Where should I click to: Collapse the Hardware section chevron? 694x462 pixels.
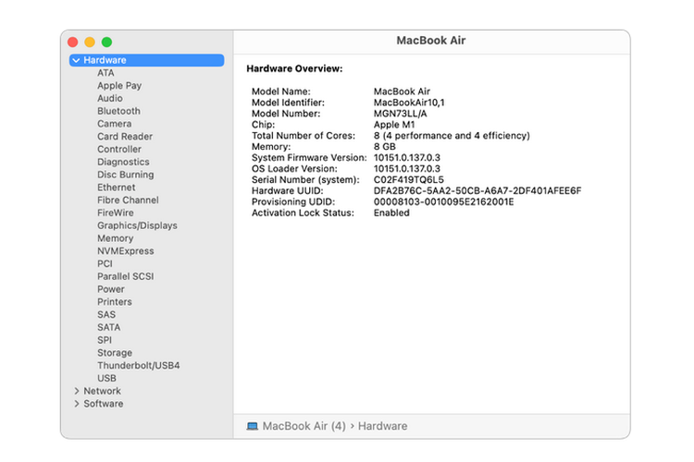tap(75, 61)
